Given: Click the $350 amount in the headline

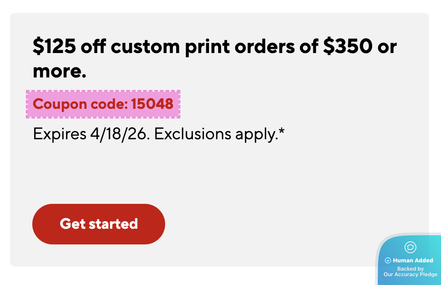Looking at the screenshot, I should coord(347,47).
